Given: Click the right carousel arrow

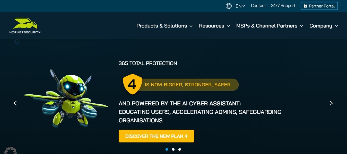Looking at the screenshot, I should click(331, 103).
